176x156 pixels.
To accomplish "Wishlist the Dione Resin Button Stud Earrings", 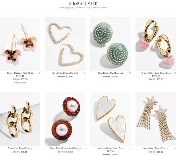I will coord(84,148).
